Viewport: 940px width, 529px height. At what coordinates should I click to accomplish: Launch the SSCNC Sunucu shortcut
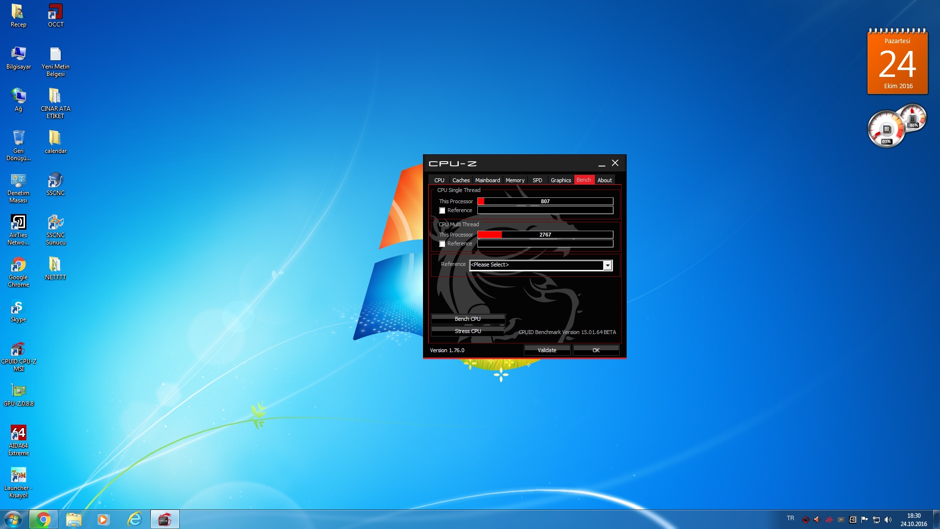click(55, 230)
